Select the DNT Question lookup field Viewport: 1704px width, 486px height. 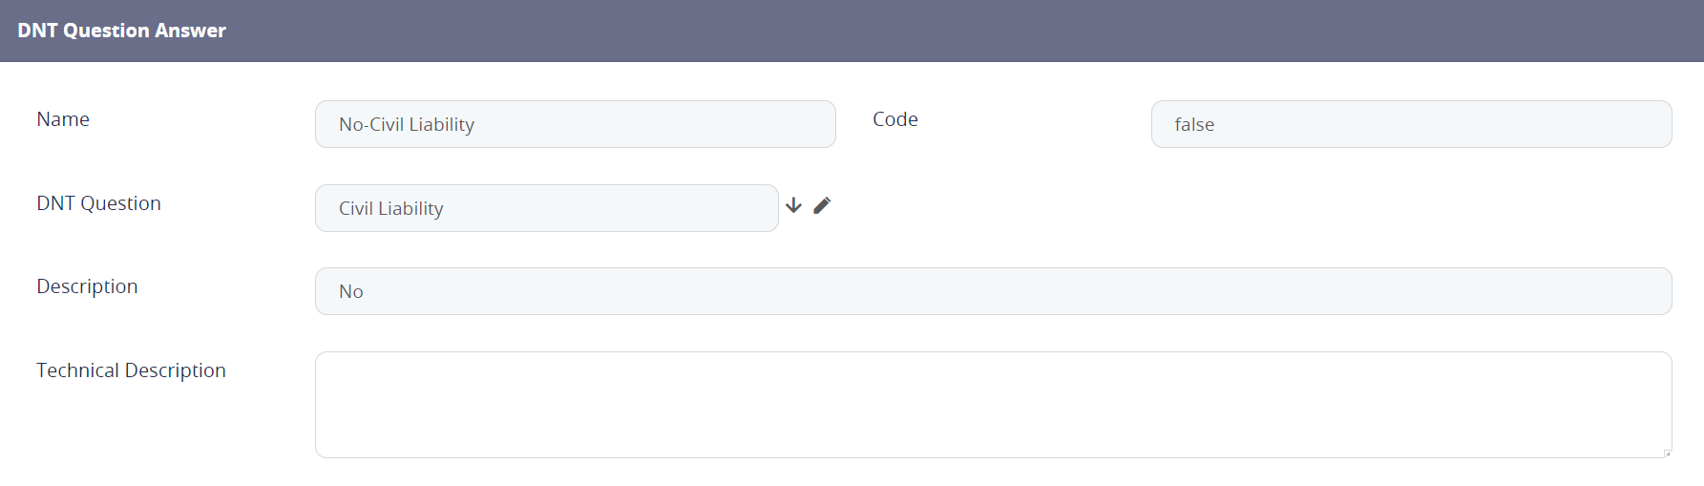point(546,208)
